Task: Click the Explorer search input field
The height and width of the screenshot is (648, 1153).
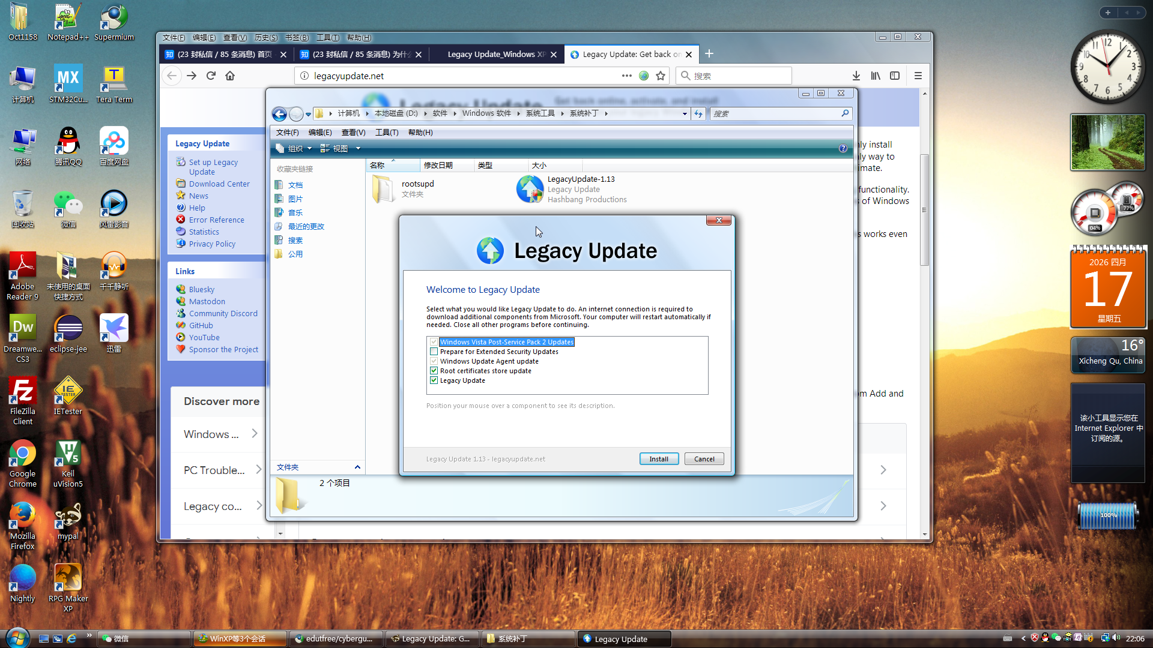Action: tap(775, 113)
